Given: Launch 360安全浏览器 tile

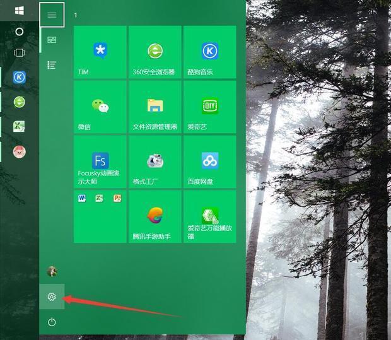Looking at the screenshot, I should pyautogui.click(x=155, y=52).
